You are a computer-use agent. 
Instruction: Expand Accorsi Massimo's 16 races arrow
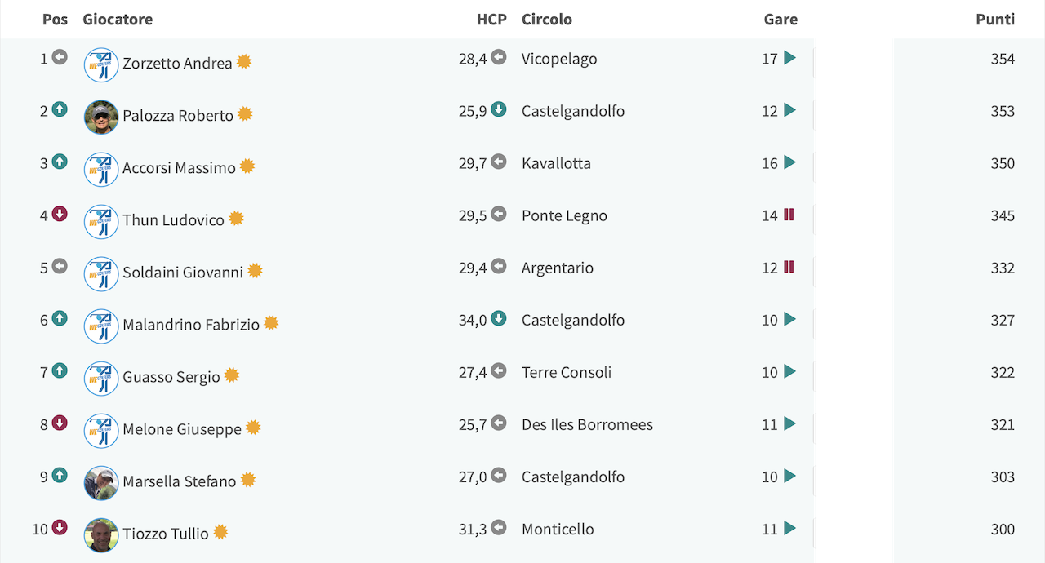(789, 162)
